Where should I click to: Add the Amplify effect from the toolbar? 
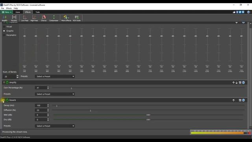[4, 18]
